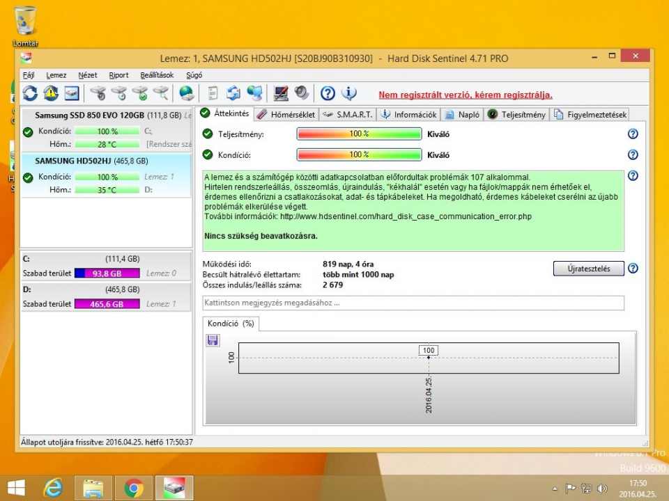Click the több mint 1000 nap value
This screenshot has width=669, height=501.
click(x=358, y=275)
